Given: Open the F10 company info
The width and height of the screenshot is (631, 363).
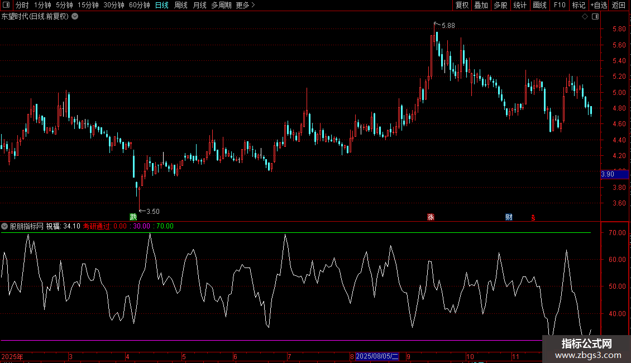Looking at the screenshot, I should (x=560, y=5).
